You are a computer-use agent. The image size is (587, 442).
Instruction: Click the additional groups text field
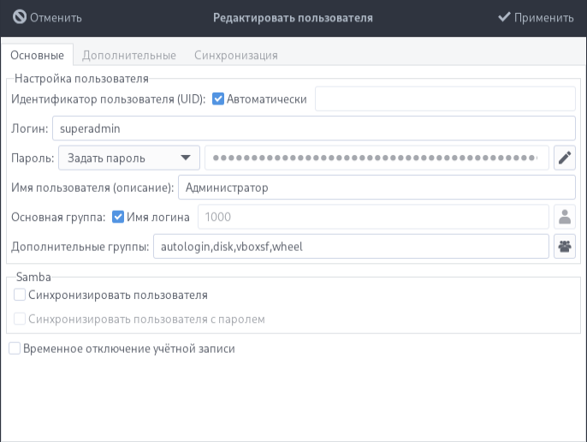click(x=349, y=247)
